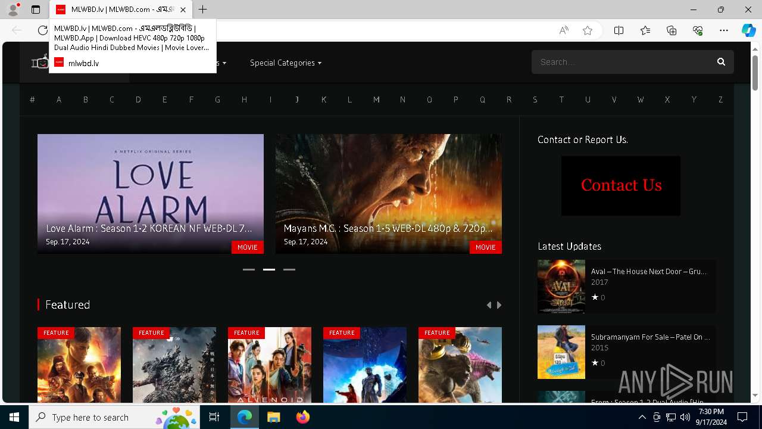Close the MLWBD.lv browser tab
This screenshot has height=429, width=762.
183,10
